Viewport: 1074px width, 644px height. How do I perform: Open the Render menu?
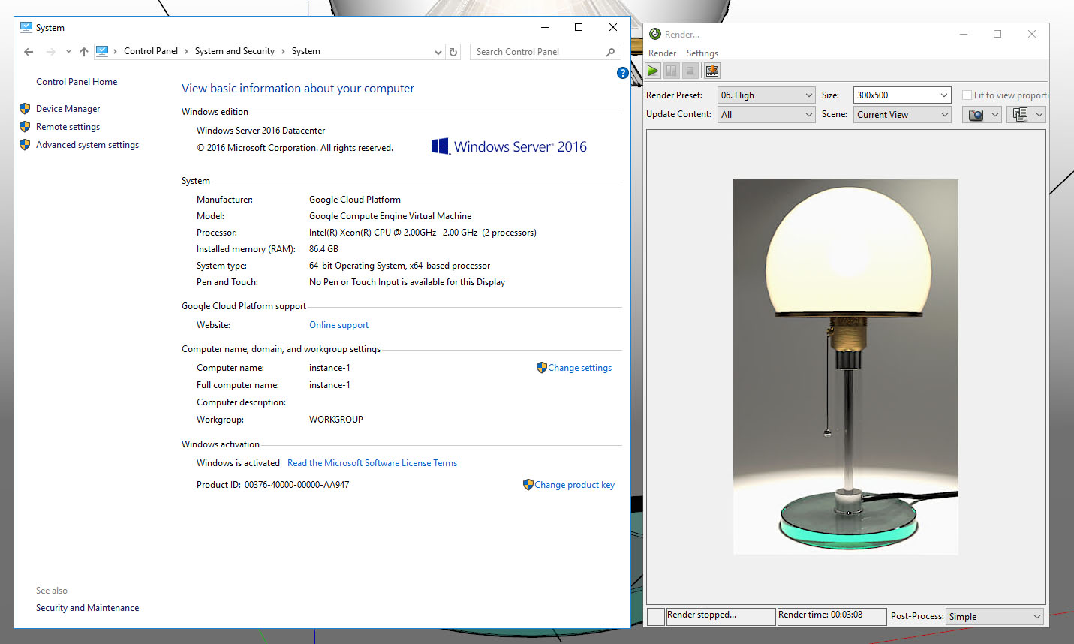point(662,53)
